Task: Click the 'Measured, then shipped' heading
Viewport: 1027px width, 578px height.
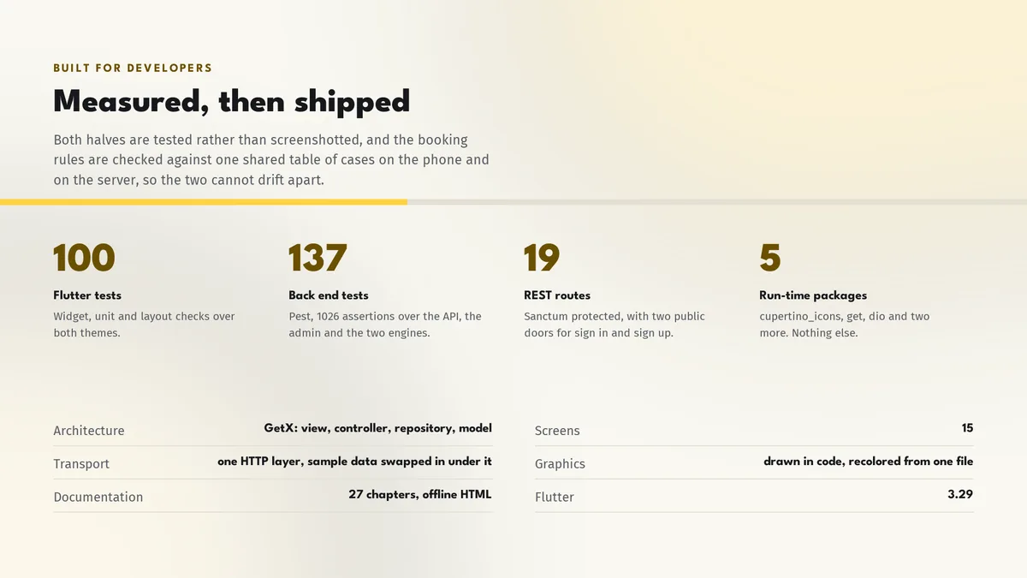Action: [x=231, y=102]
